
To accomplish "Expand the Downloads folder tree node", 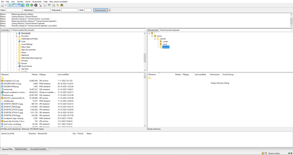I will tap(17, 33).
